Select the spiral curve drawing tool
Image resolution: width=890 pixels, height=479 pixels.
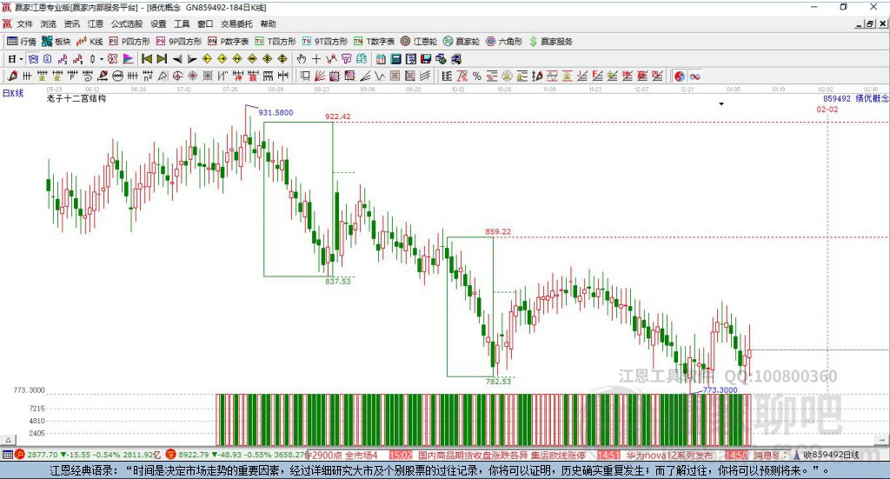[88, 76]
